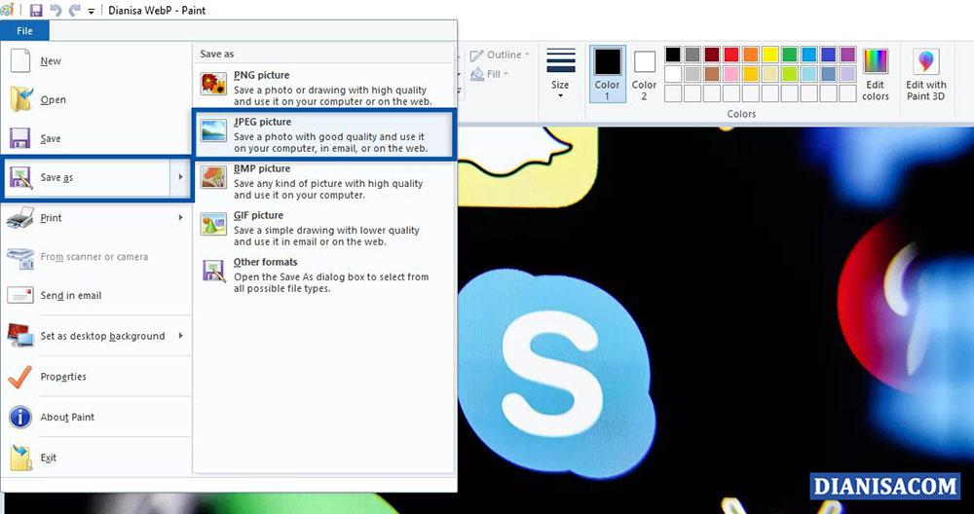Pick the orange color swatch
The image size is (974, 514).
click(750, 55)
